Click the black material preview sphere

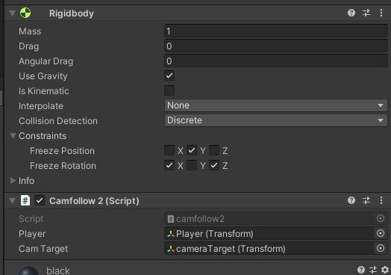pos(28,271)
